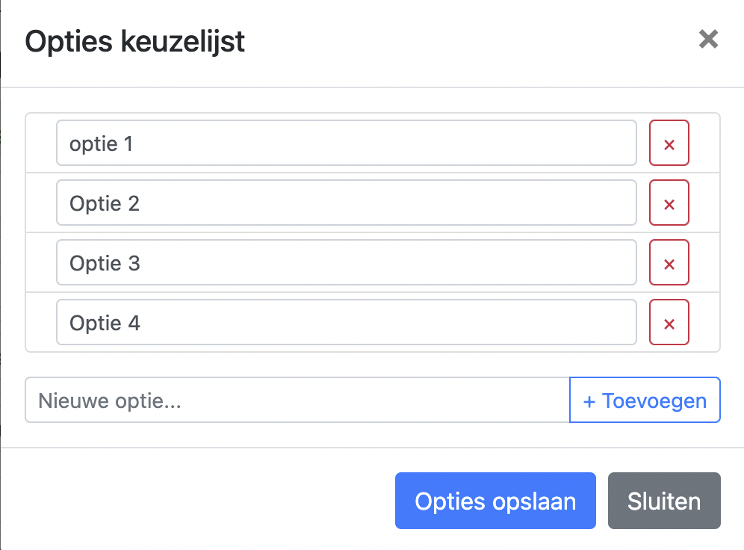This screenshot has width=744, height=550.
Task: Place cursor in 'Optie 4' field
Action: point(347,322)
